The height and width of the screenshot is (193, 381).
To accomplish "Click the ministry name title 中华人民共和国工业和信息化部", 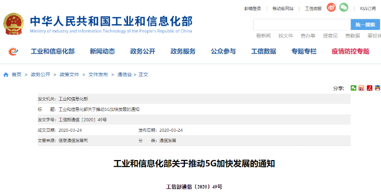I will click(111, 21).
